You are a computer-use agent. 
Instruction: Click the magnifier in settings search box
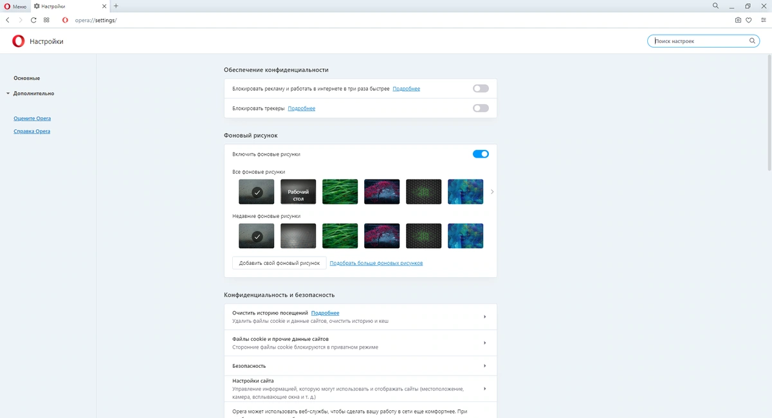752,41
